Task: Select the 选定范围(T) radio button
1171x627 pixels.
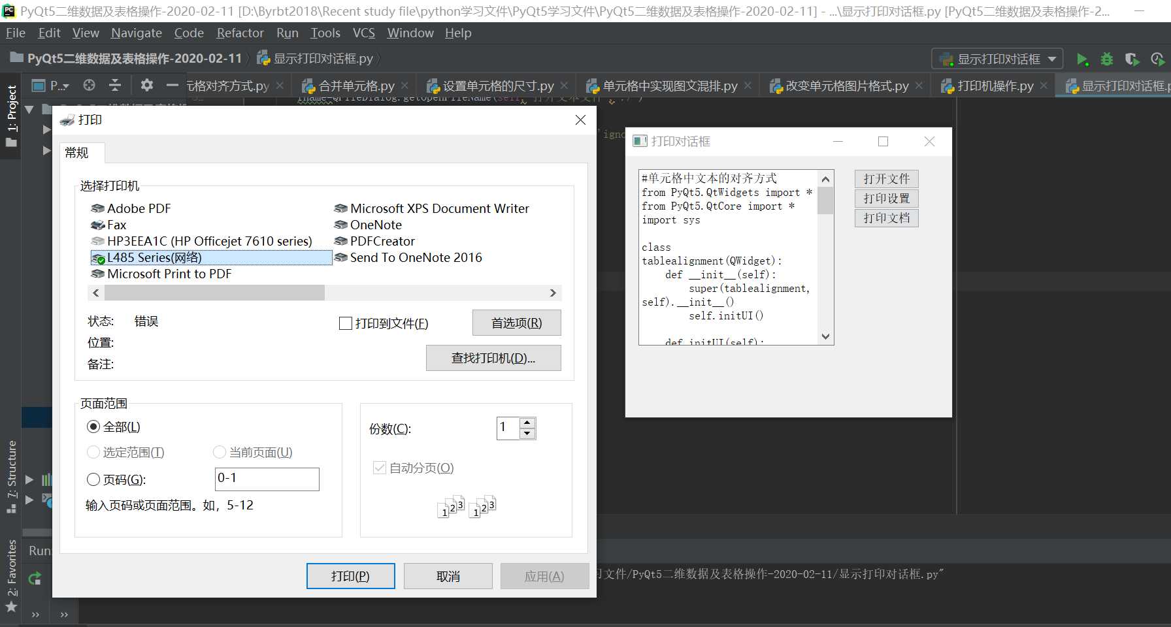Action: [x=93, y=452]
